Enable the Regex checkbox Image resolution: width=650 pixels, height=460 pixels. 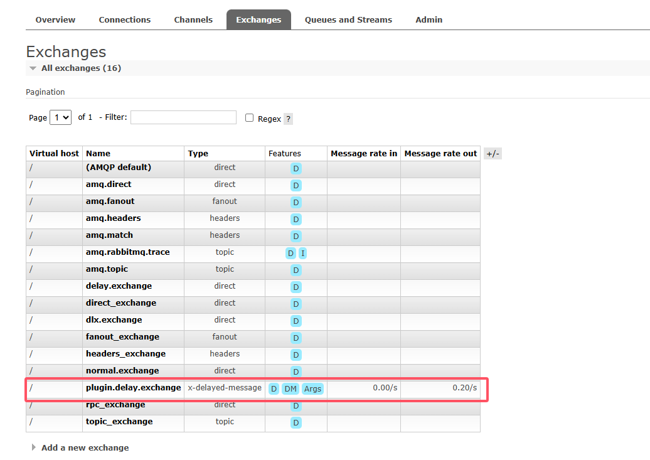[249, 118]
